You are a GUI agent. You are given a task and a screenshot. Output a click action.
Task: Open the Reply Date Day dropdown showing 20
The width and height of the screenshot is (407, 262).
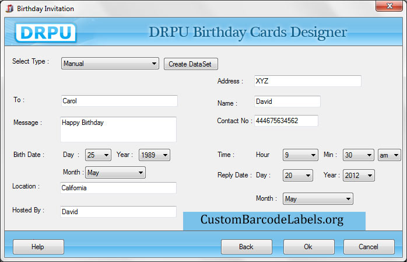click(298, 176)
